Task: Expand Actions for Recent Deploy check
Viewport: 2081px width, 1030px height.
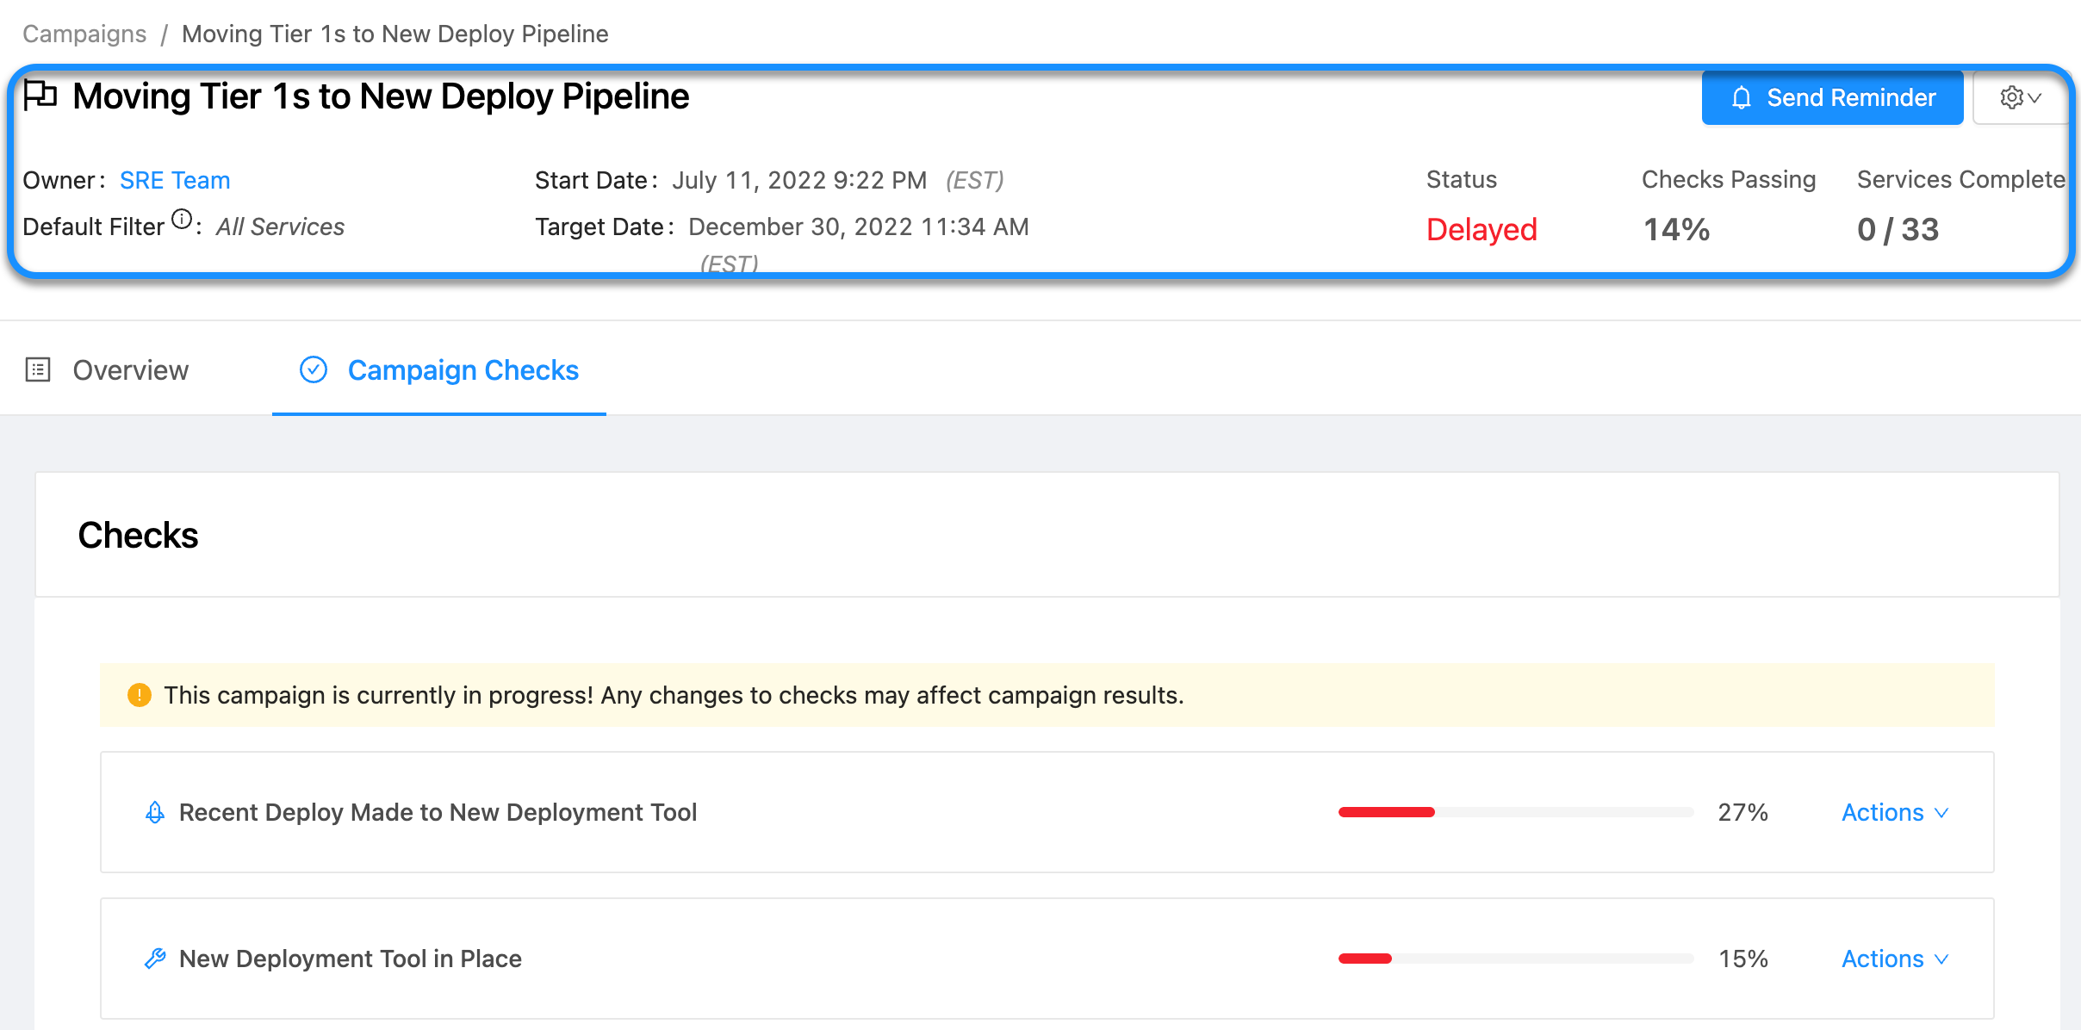Action: 1894,812
